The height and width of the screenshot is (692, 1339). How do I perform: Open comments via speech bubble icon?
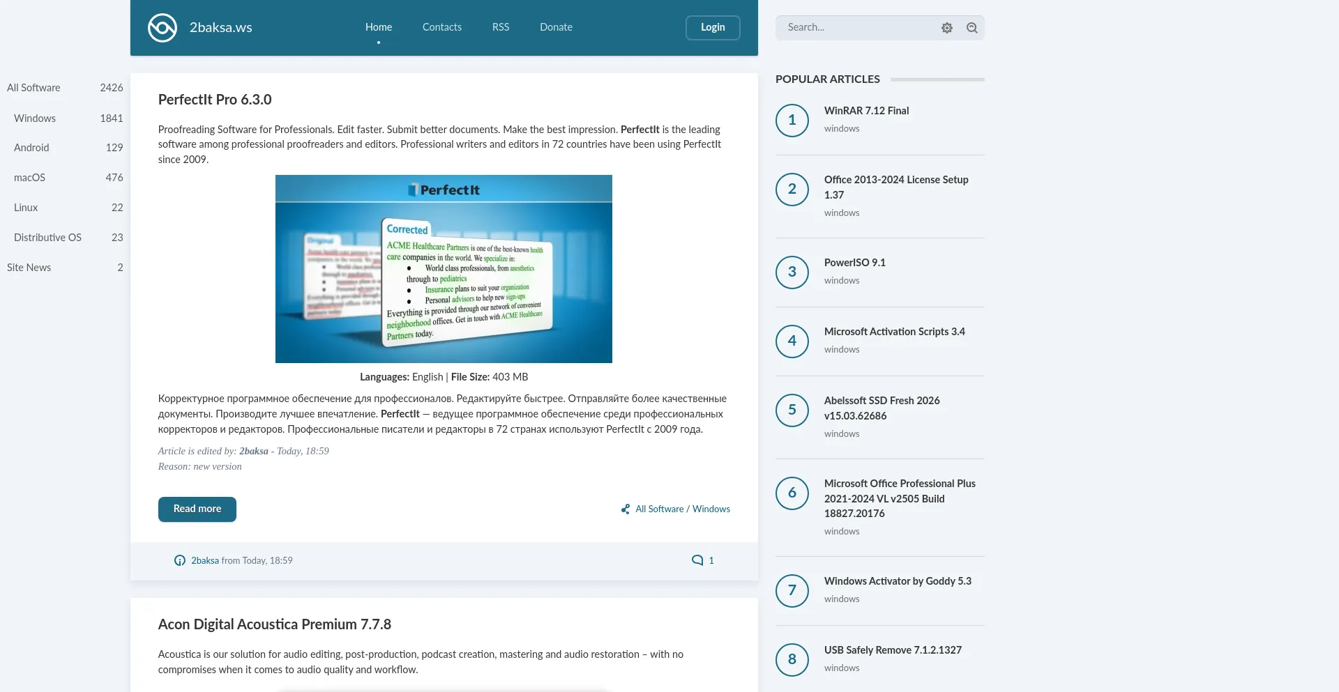[x=697, y=560]
